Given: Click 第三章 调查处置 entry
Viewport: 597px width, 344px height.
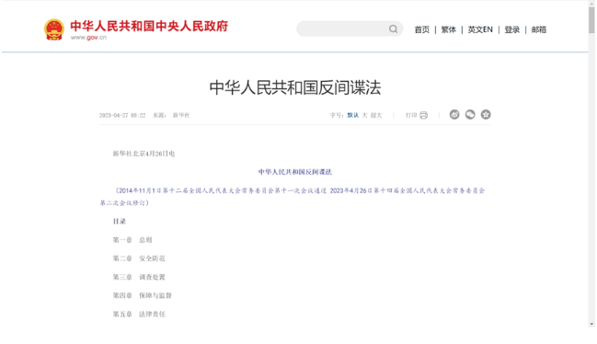Looking at the screenshot, I should (x=139, y=277).
